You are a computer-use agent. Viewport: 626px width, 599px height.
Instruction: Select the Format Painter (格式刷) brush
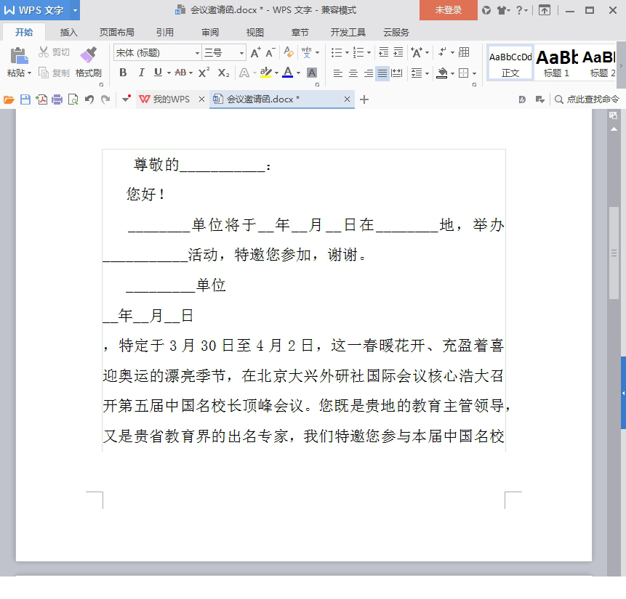pyautogui.click(x=88, y=55)
